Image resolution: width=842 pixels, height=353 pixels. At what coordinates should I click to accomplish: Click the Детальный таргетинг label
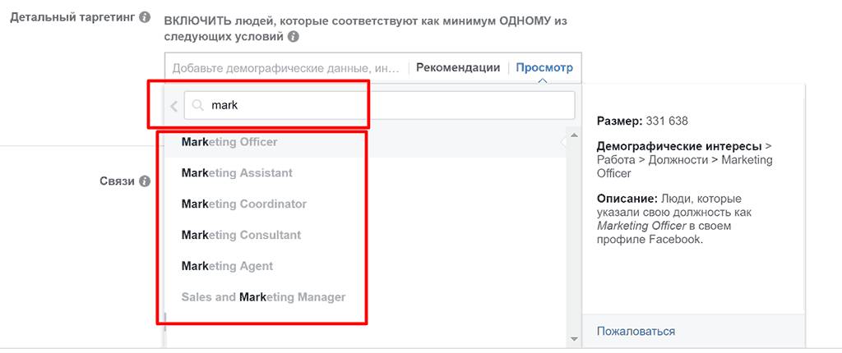click(72, 17)
